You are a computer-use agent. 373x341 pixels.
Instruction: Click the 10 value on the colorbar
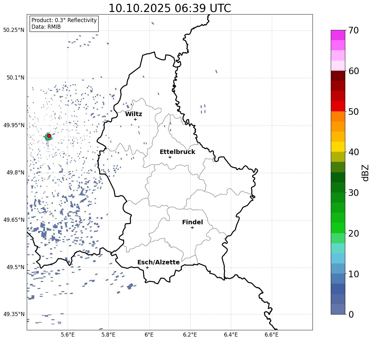pos(353,274)
